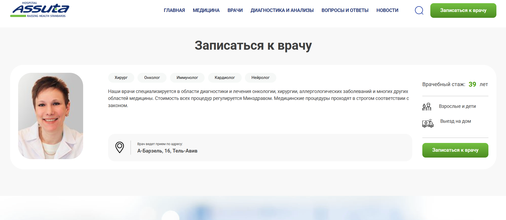Screen dimensions: 506x220
Task: Open the ВРАЧИ menu item
Action: point(235,10)
